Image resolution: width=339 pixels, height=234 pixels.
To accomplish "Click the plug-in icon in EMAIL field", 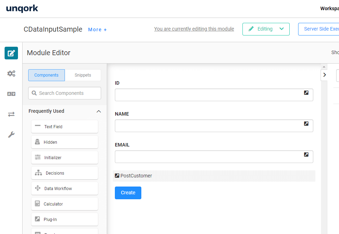I will tap(306, 155).
